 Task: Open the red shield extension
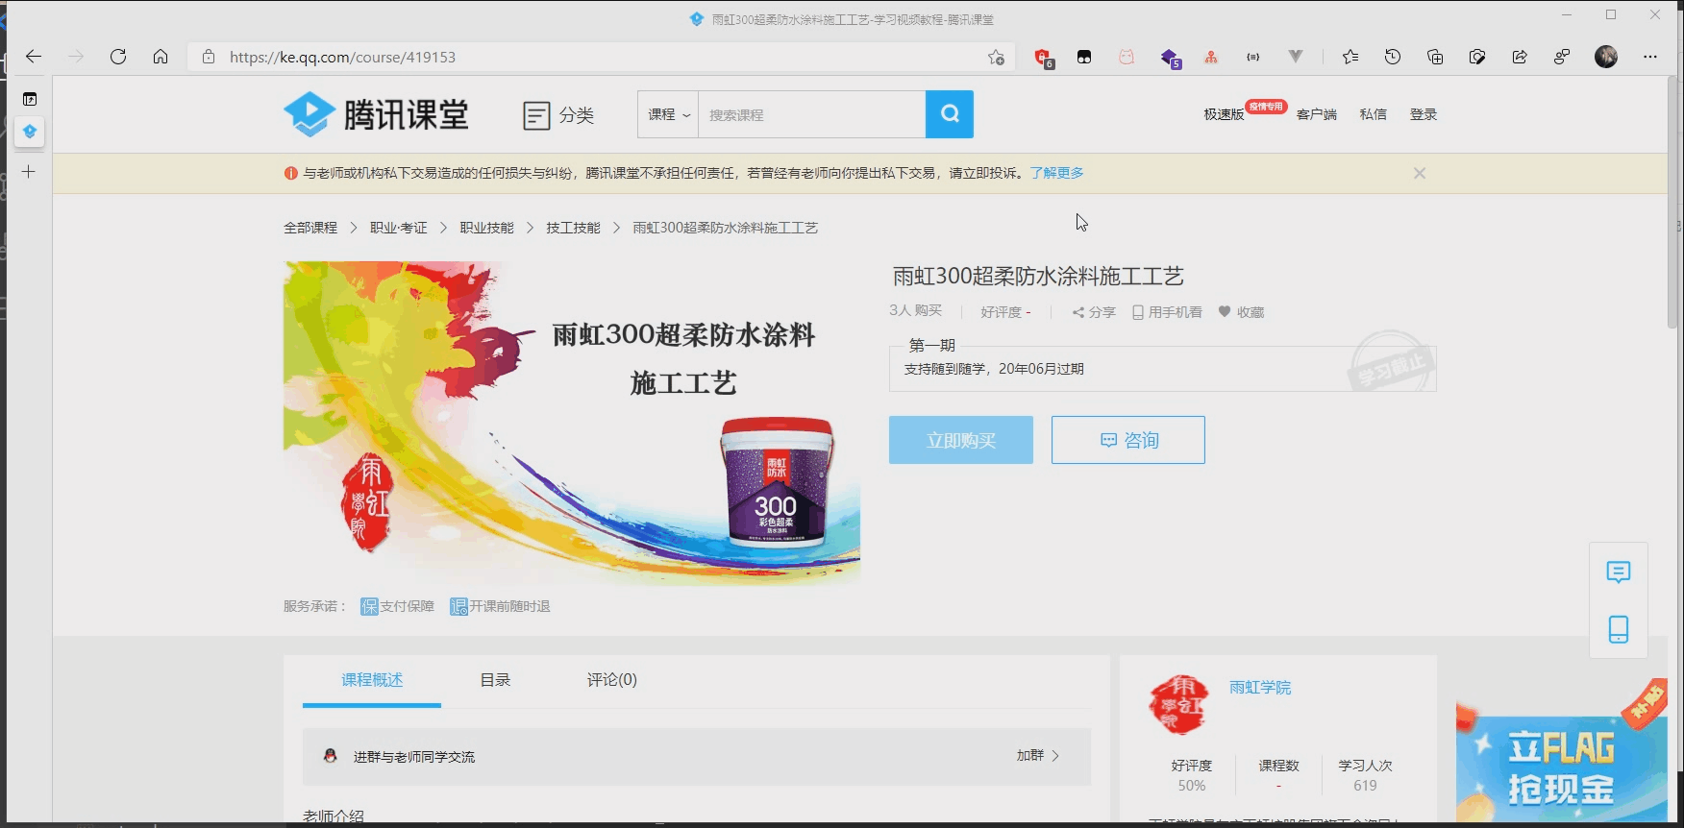[1043, 58]
